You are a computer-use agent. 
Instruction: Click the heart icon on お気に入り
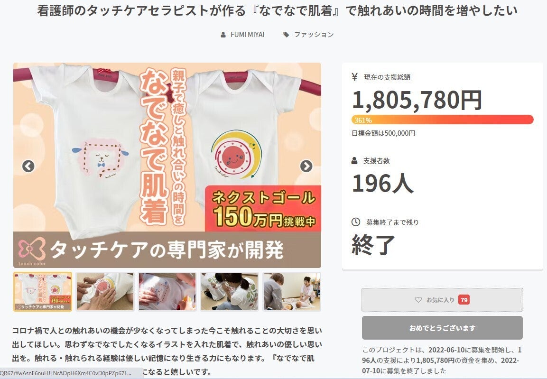(418, 299)
